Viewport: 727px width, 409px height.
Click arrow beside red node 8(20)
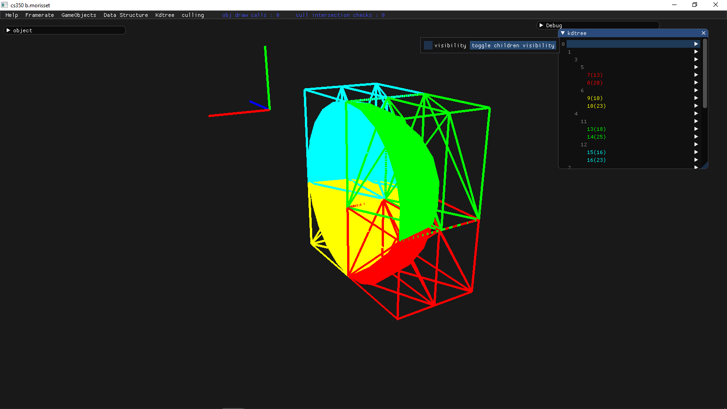tap(696, 83)
